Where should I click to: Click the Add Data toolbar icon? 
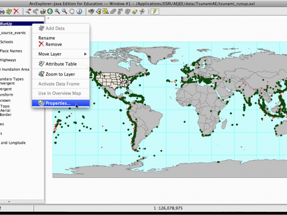(x=9, y=11)
